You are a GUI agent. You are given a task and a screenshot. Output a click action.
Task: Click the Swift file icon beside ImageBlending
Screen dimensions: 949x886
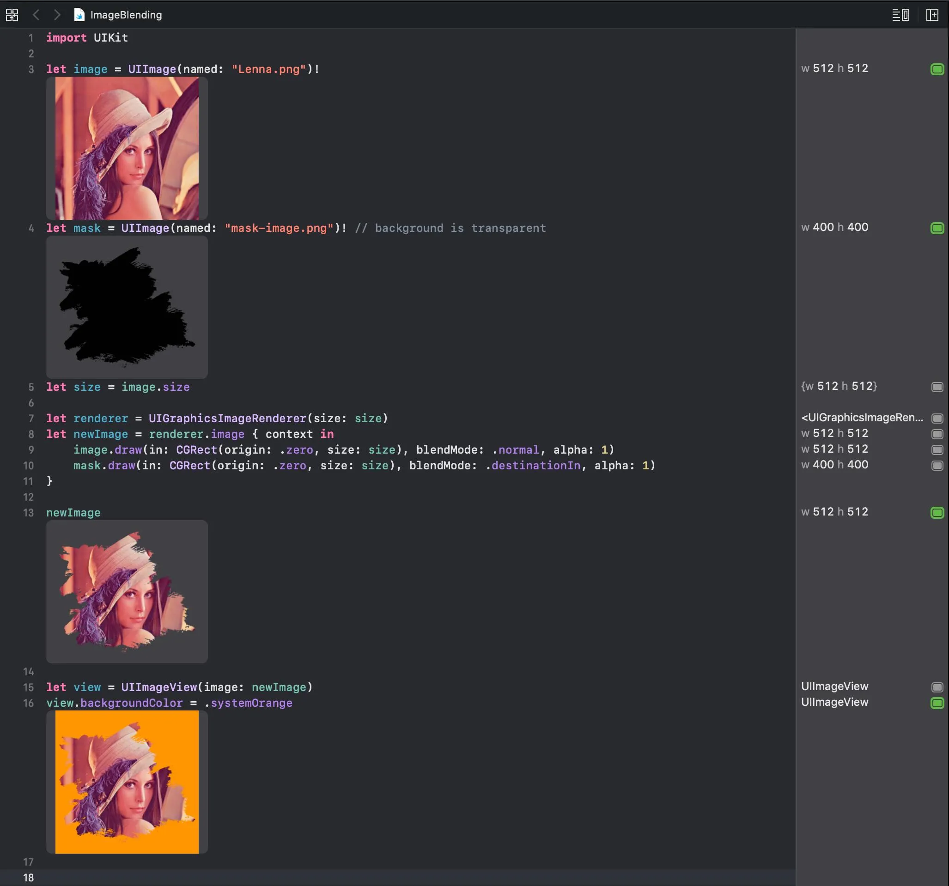pos(79,15)
